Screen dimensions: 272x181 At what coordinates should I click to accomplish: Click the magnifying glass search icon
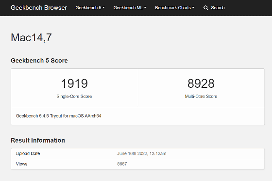[205, 8]
